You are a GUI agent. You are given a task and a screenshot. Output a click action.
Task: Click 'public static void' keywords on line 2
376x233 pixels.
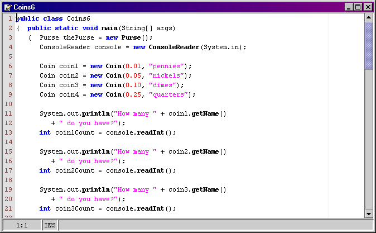click(x=62, y=28)
